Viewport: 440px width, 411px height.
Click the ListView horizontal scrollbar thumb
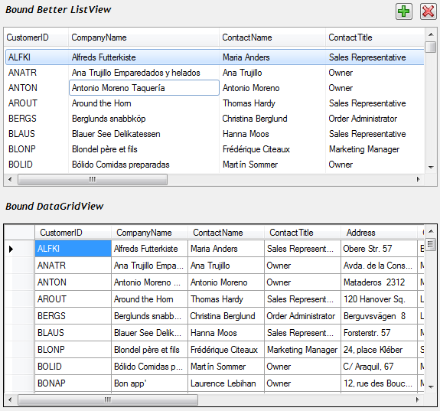(93, 179)
